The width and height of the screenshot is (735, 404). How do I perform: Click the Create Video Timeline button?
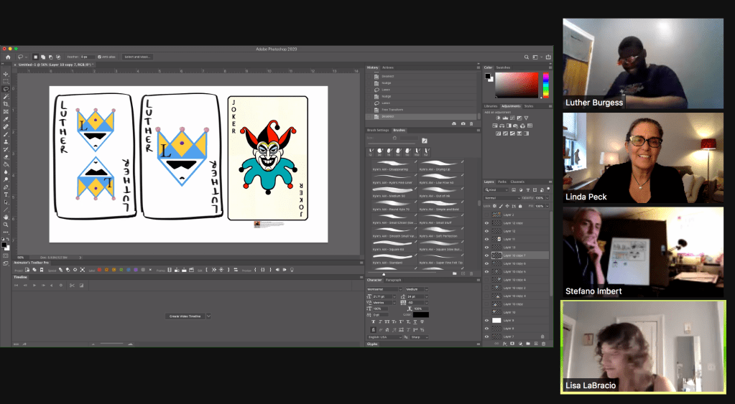coord(186,316)
